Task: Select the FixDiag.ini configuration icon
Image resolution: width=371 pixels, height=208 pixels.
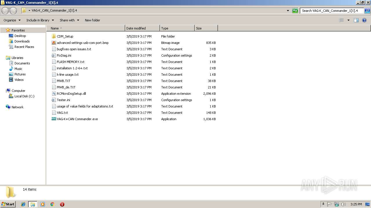Action: point(54,55)
